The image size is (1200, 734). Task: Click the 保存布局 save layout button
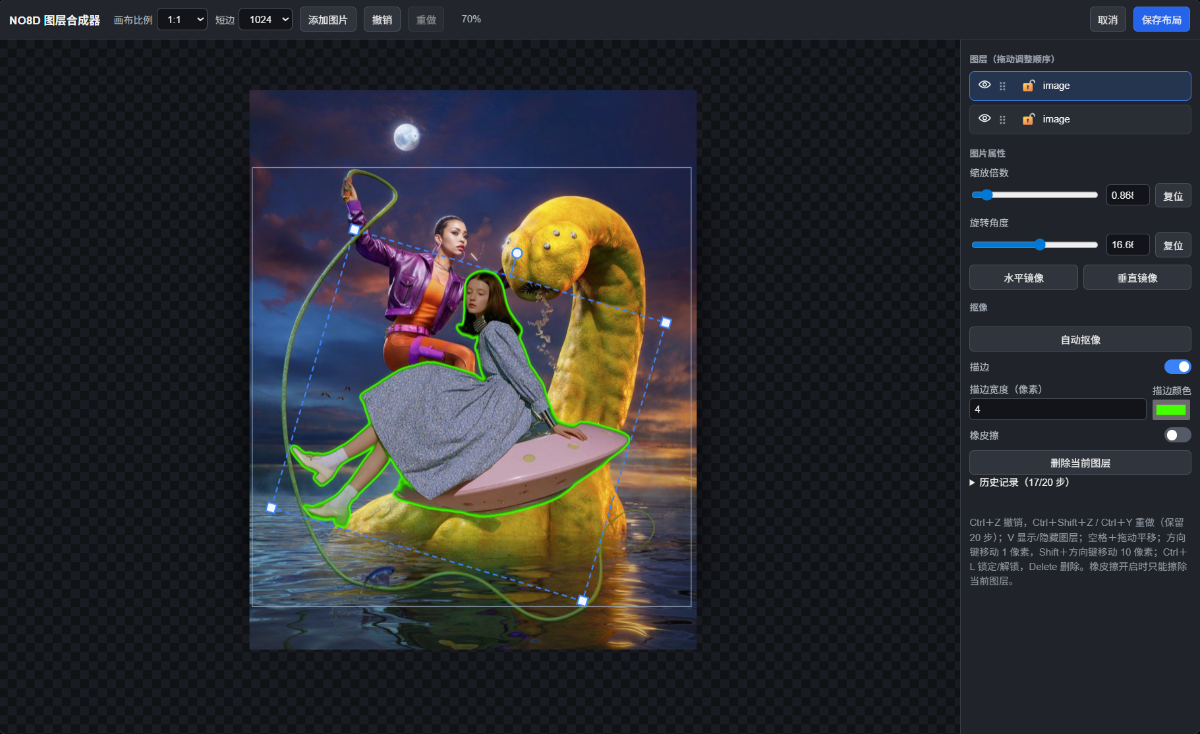1162,19
